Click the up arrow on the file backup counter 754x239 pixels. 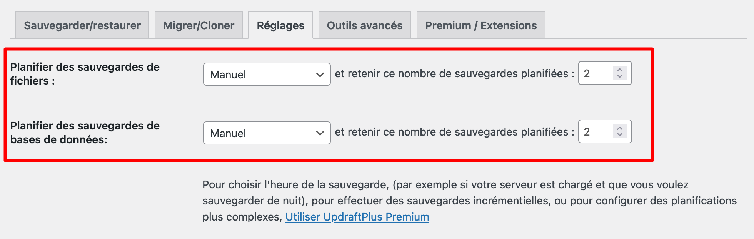click(x=620, y=70)
